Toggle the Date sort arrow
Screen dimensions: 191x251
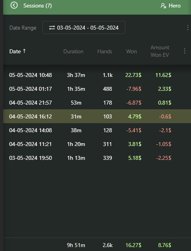[24, 51]
